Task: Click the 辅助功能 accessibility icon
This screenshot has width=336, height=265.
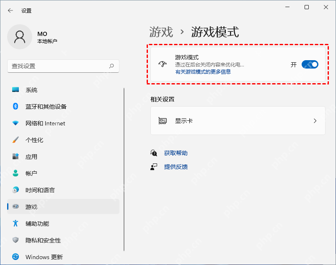Action: (x=16, y=223)
